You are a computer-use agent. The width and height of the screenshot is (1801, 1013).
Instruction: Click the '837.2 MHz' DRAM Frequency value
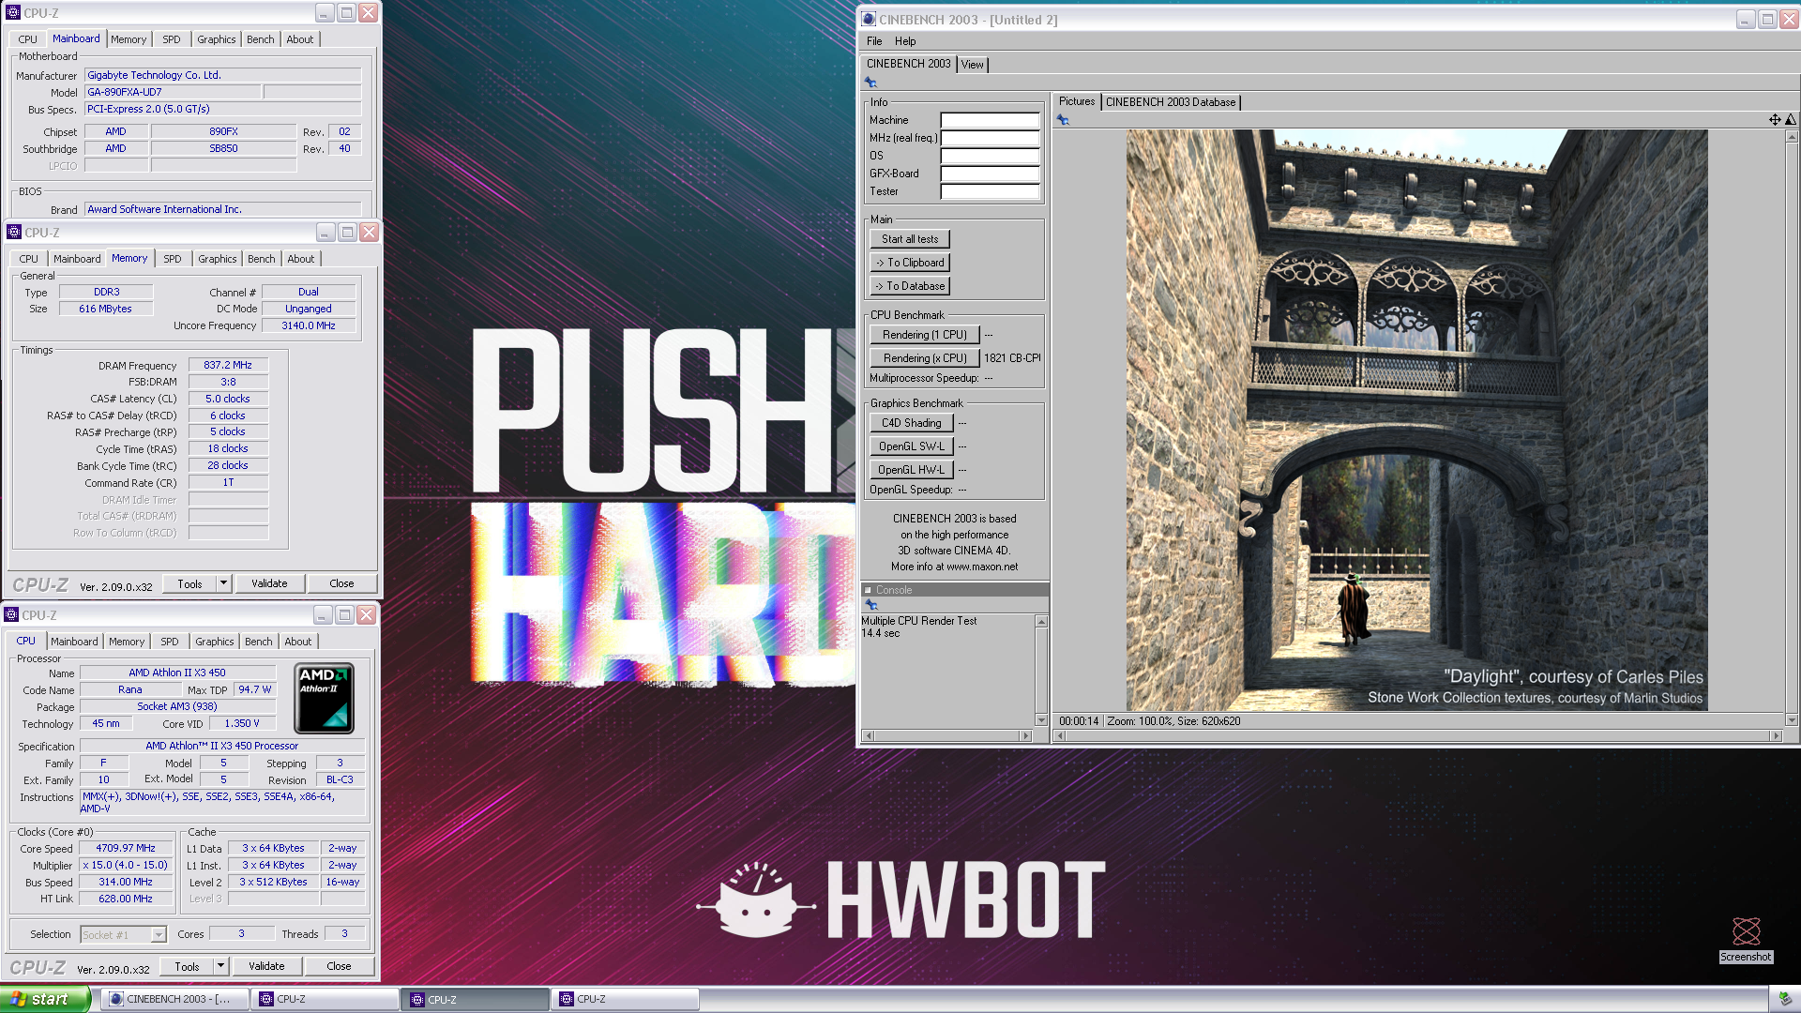(228, 366)
